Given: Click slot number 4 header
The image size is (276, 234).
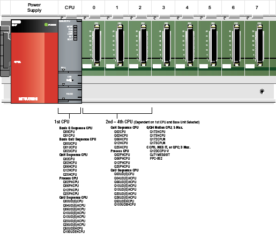Looking at the screenshot, I should pyautogui.click(x=187, y=7).
